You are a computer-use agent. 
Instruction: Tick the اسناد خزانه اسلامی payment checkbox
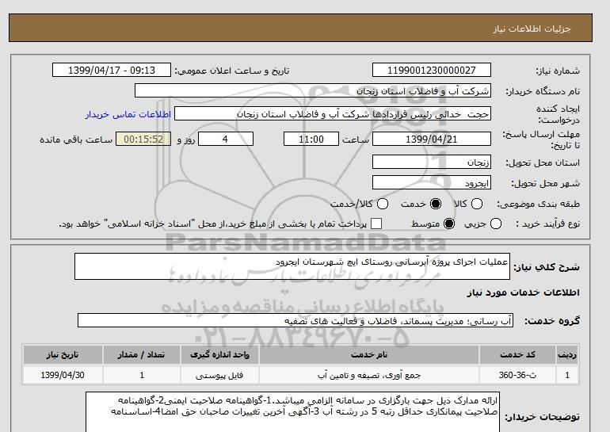click(x=376, y=224)
